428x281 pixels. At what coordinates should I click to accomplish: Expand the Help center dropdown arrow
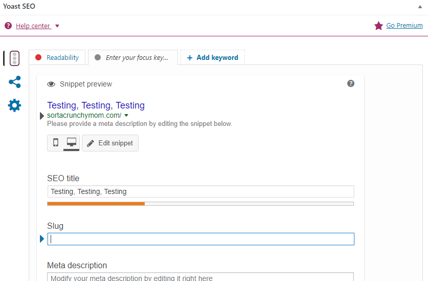(57, 26)
